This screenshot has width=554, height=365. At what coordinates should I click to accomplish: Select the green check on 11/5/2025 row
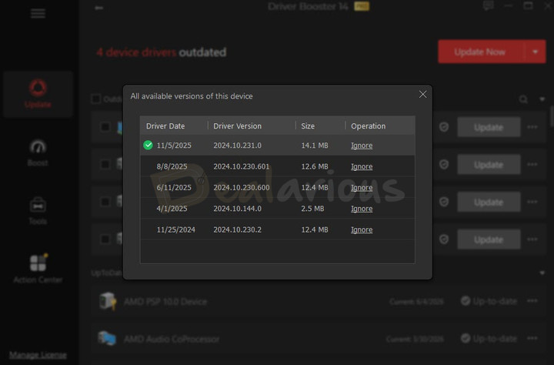(x=148, y=145)
